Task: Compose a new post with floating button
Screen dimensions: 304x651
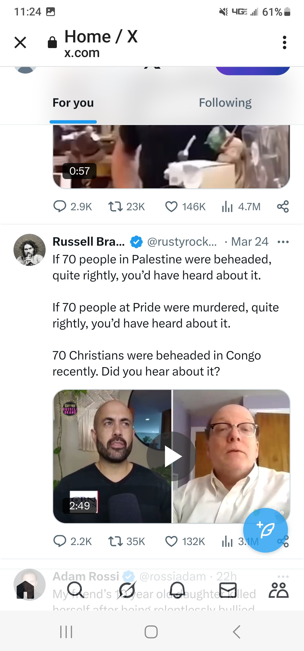Action: tap(265, 530)
